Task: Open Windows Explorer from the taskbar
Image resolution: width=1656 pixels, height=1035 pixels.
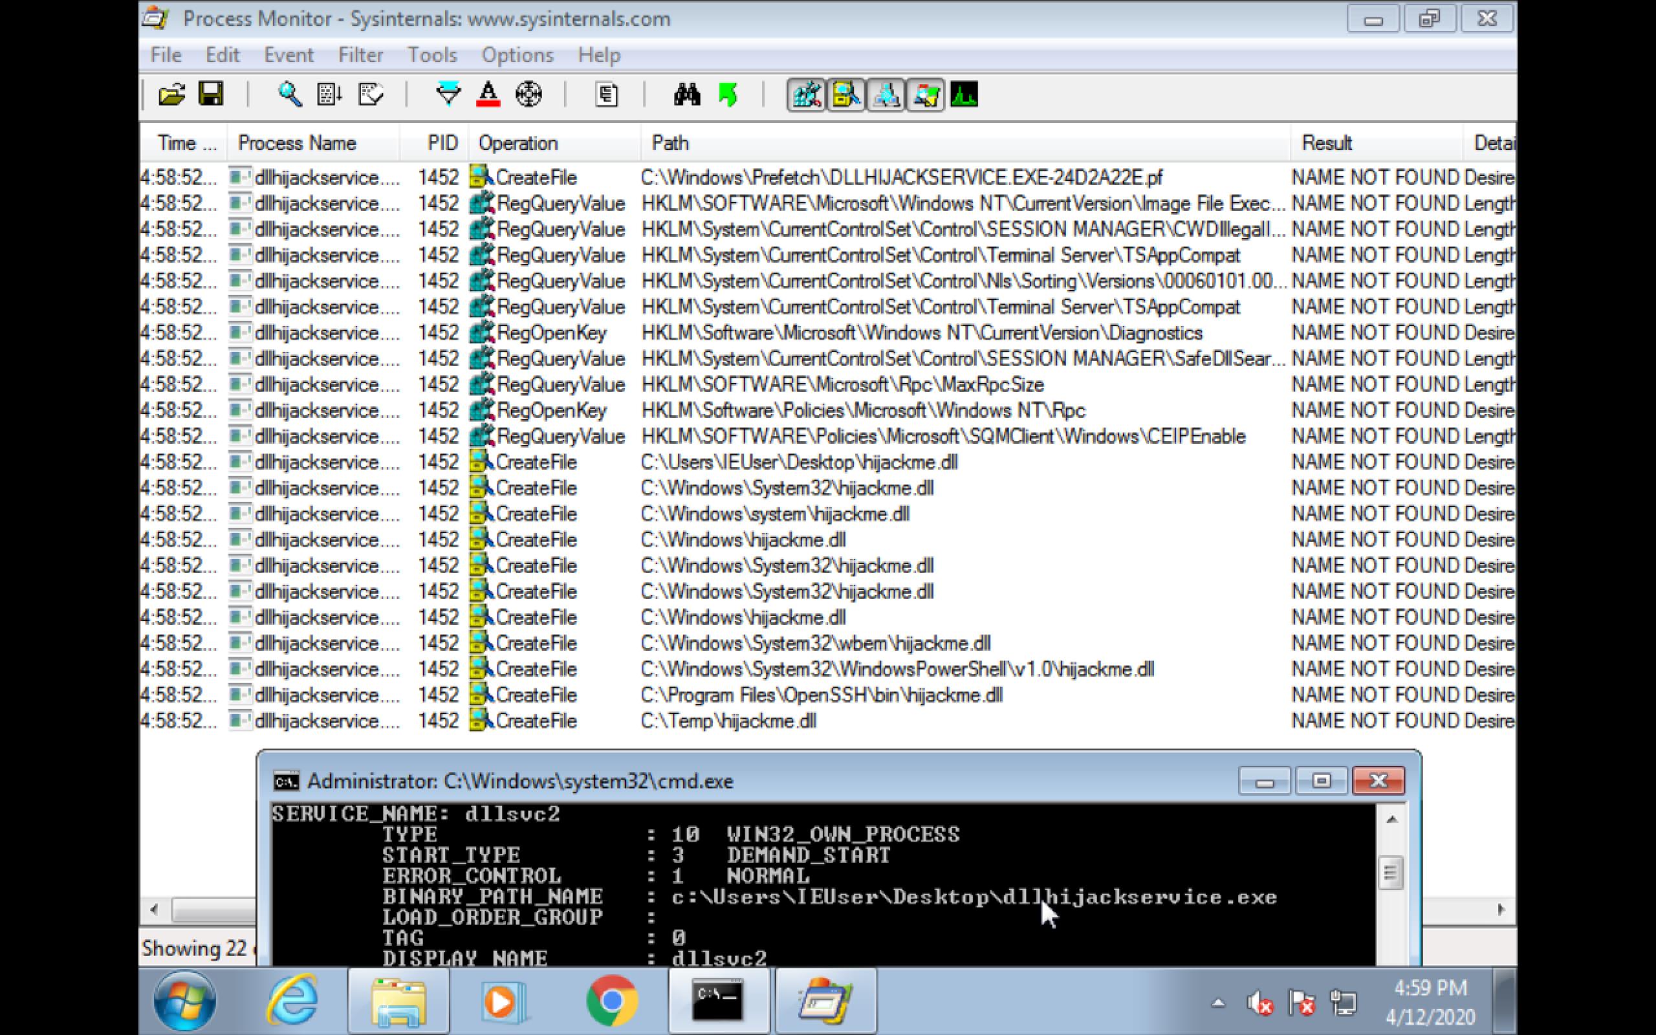Action: click(398, 1002)
